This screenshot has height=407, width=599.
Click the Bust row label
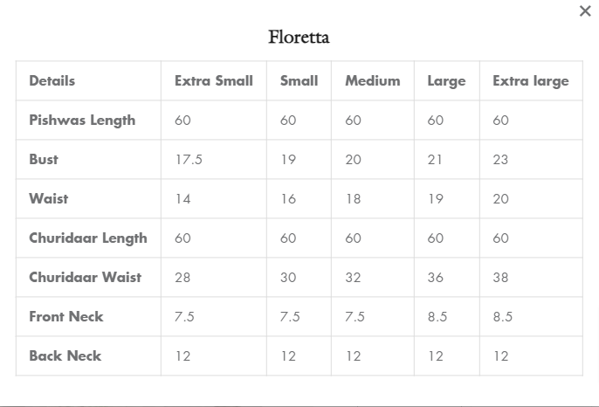click(44, 159)
